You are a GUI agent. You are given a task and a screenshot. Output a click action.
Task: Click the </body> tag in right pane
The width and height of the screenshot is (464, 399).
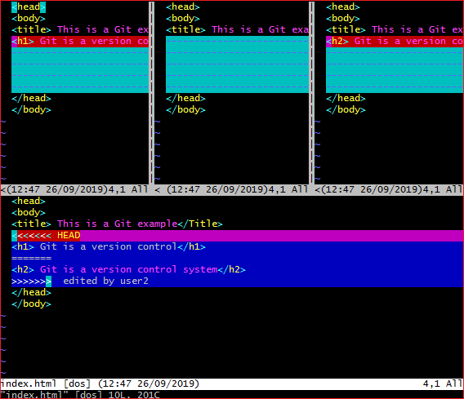346,109
